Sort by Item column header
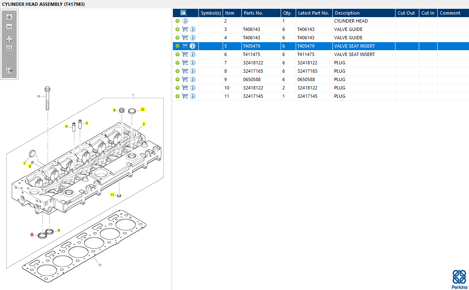 [232, 13]
